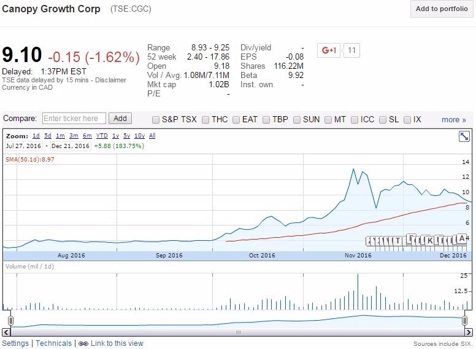Click the +1 count bubble showing 11
Image resolution: width=476 pixels, height=349 pixels.
351,50
